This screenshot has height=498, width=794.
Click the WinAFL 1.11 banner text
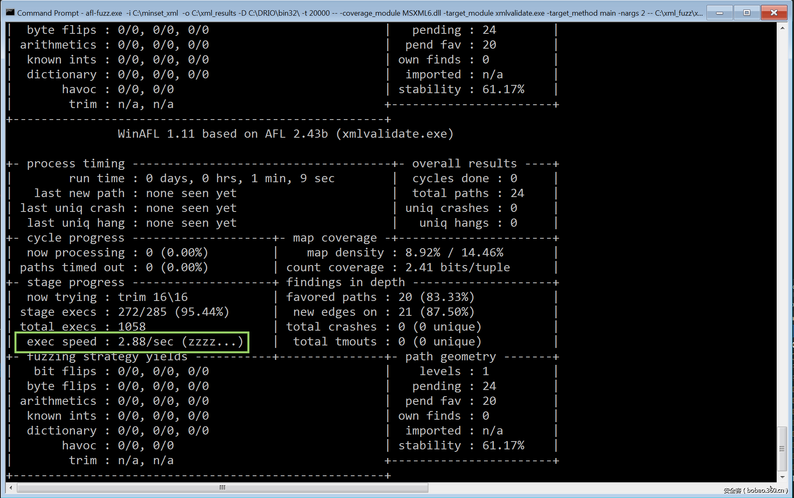coord(285,134)
